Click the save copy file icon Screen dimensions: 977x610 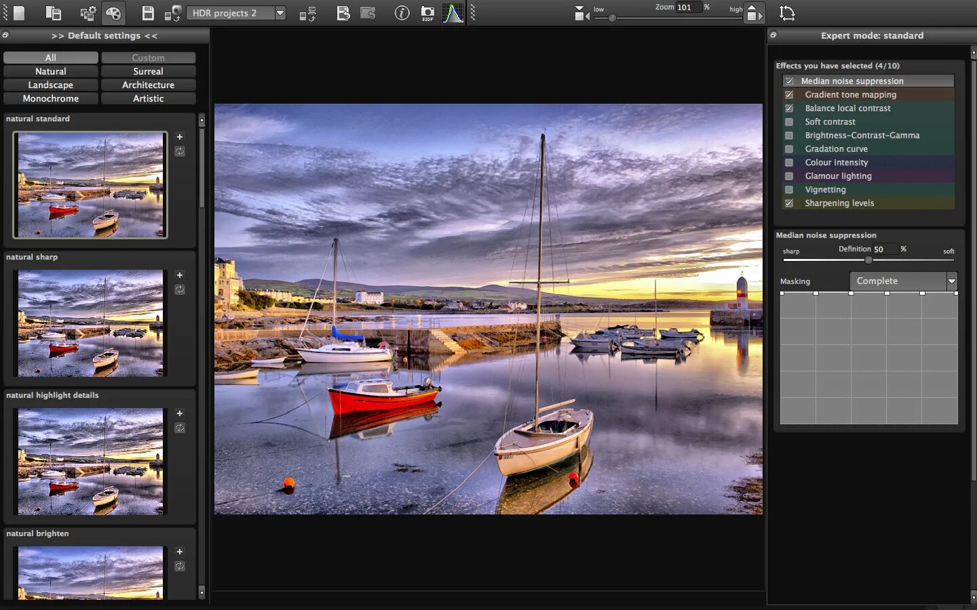tap(53, 13)
